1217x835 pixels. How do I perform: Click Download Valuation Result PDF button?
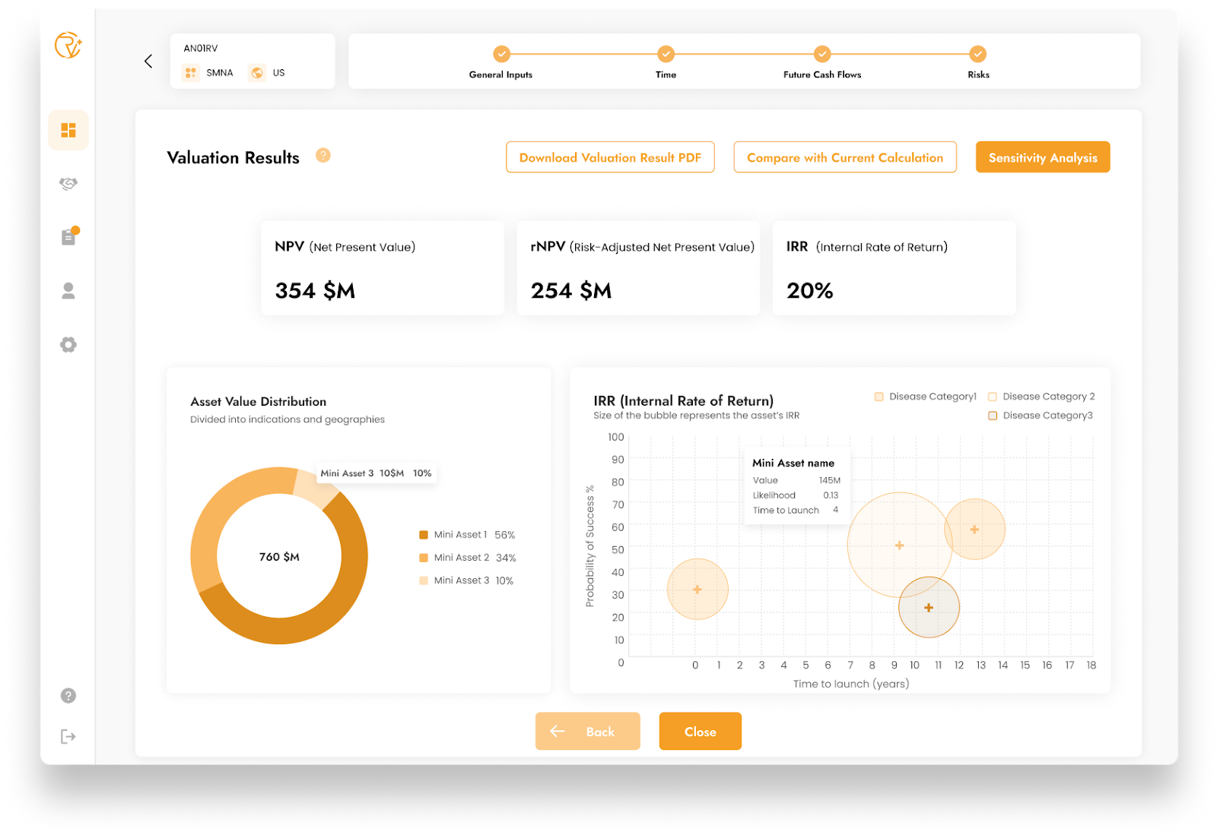pyautogui.click(x=610, y=157)
